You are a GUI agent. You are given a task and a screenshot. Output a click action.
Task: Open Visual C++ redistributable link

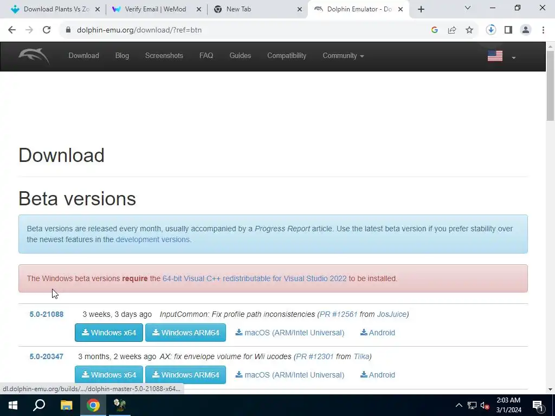click(x=255, y=278)
